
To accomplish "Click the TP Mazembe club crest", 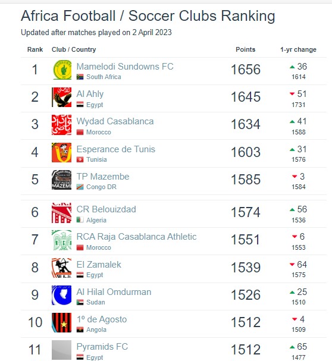I will pyautogui.click(x=62, y=180).
